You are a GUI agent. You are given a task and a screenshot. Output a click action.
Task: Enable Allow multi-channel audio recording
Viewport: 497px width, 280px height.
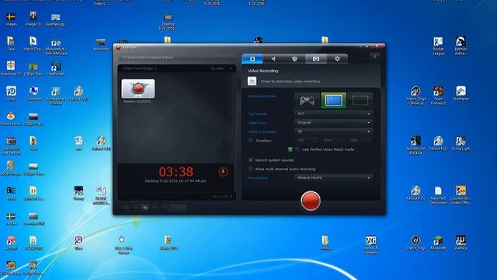click(250, 169)
